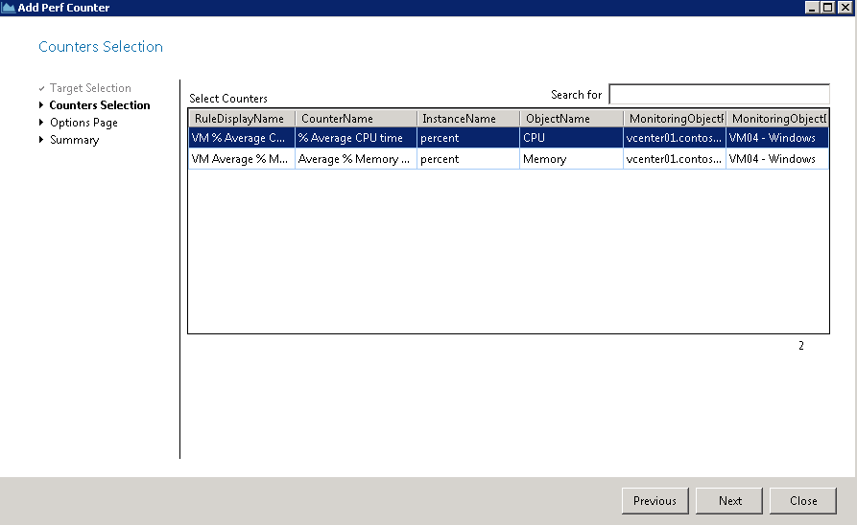Viewport: 857px width, 525px height.
Task: Expand the Counters Selection step arrow
Action: coord(41,105)
